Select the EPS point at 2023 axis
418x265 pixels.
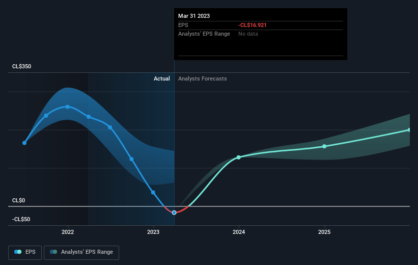click(153, 193)
